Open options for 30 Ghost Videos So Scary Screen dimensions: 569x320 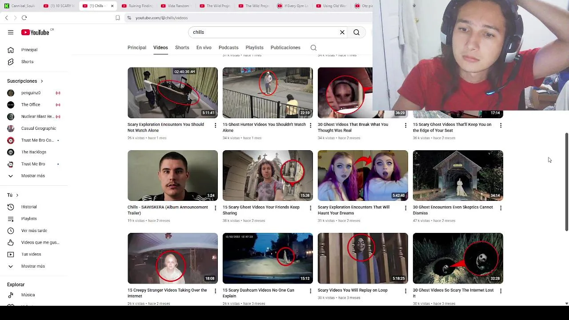coord(501,291)
